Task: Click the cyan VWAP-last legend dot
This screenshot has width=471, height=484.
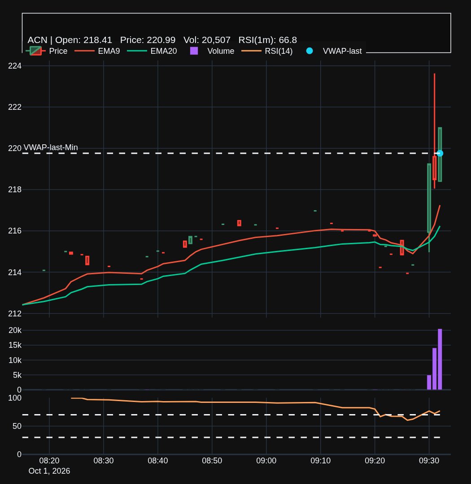Action: pyautogui.click(x=310, y=51)
